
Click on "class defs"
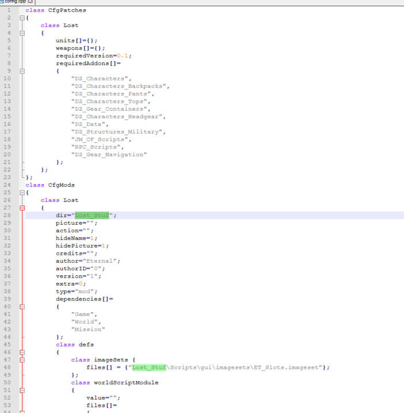tap(75, 345)
